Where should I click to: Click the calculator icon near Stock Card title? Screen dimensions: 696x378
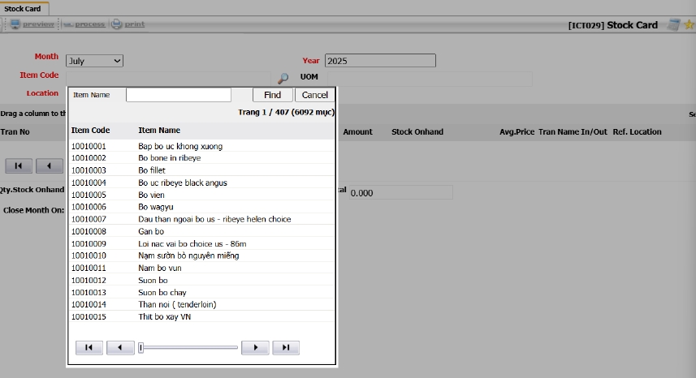point(673,25)
